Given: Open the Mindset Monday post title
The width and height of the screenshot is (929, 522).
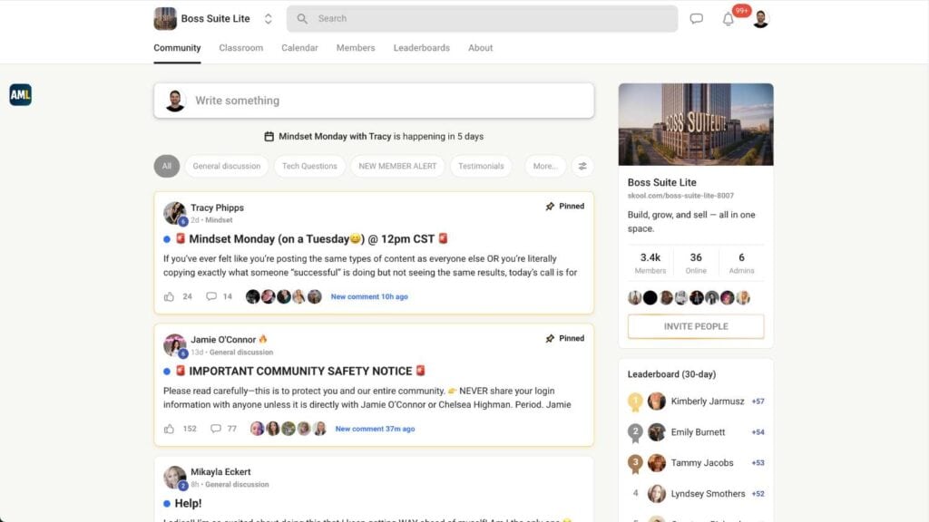Looking at the screenshot, I should (312, 239).
